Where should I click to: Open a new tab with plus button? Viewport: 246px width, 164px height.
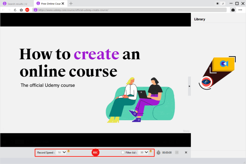pos(71,4)
